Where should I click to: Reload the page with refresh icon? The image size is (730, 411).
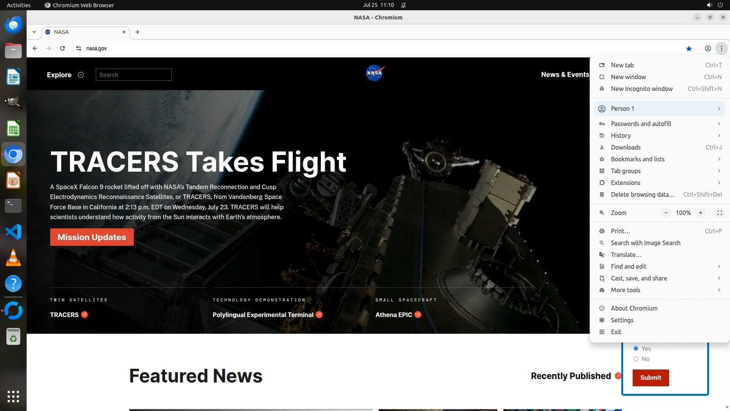click(x=62, y=48)
